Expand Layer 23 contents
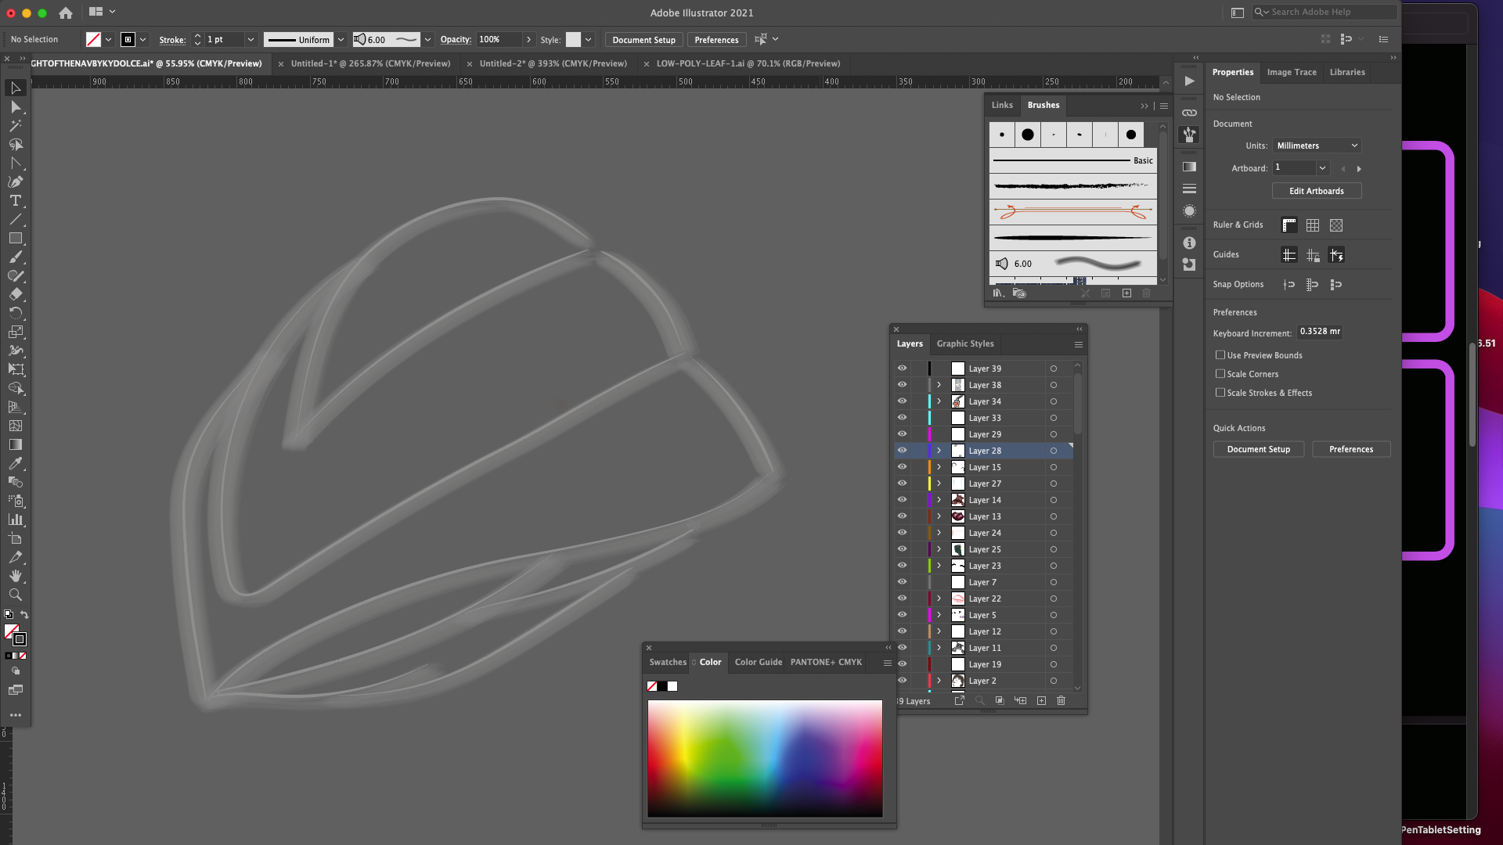The height and width of the screenshot is (845, 1503). [x=939, y=565]
